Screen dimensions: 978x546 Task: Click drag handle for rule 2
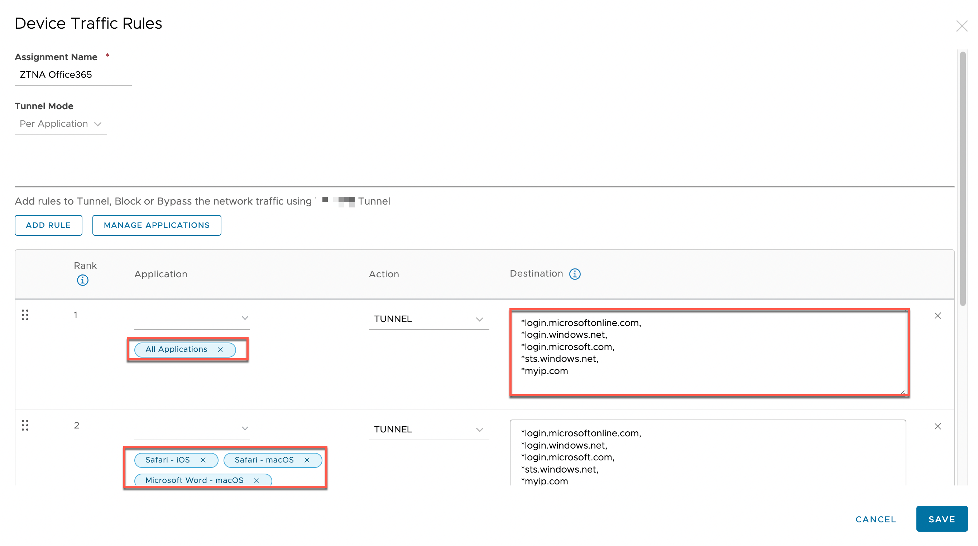pos(25,425)
